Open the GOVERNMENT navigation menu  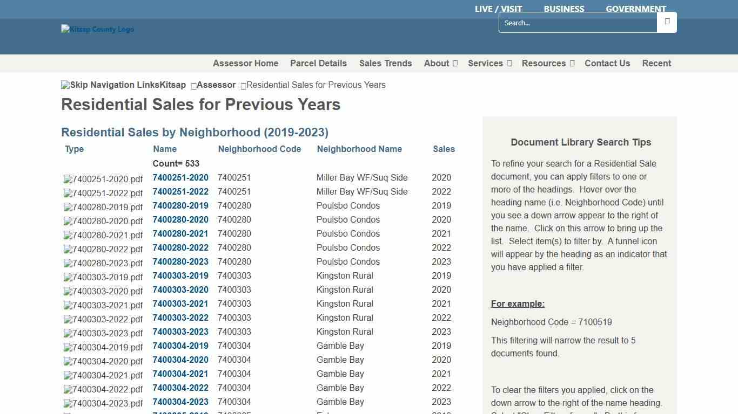click(x=636, y=9)
